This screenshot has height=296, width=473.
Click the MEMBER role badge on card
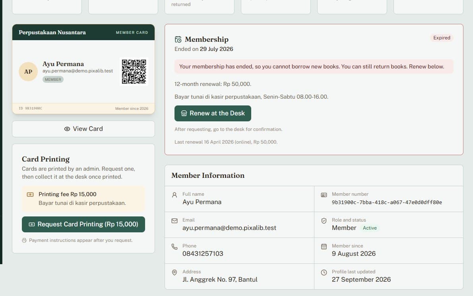tap(53, 80)
